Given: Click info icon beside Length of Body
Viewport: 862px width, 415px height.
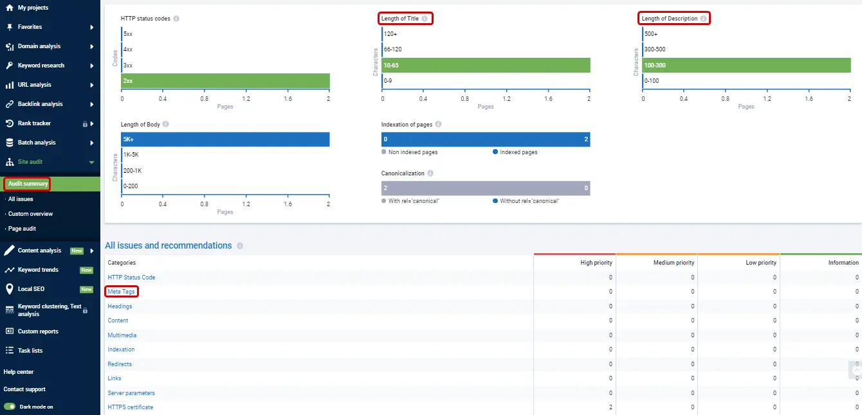Looking at the screenshot, I should pos(165,124).
